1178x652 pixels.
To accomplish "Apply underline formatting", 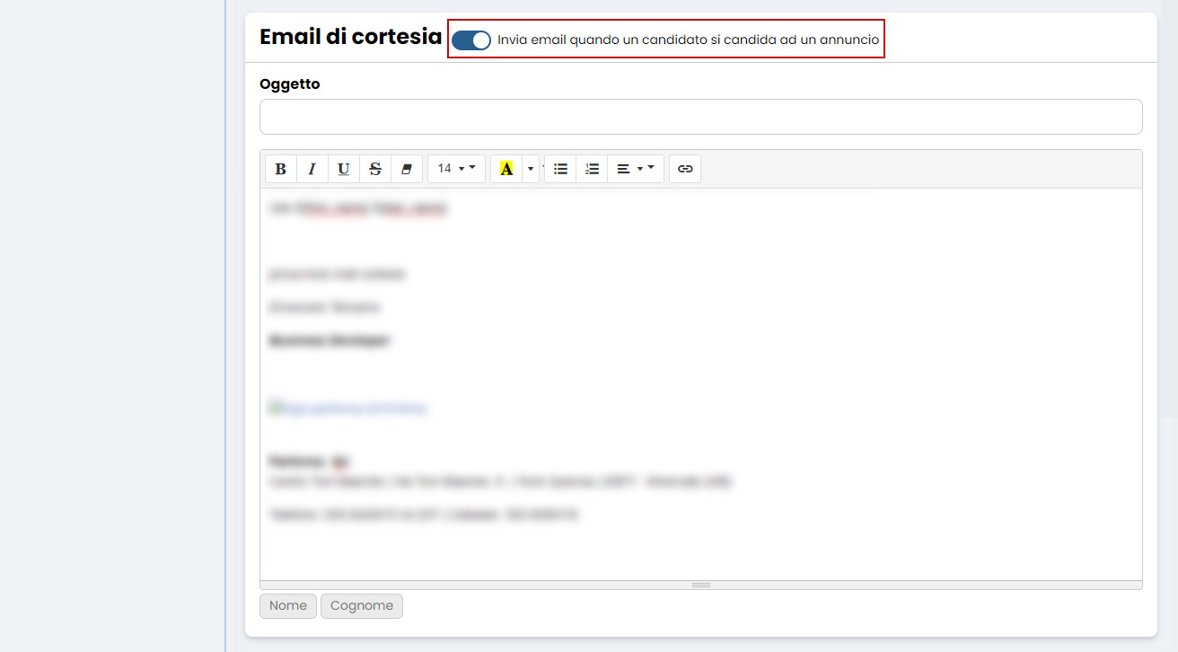I will (x=343, y=168).
